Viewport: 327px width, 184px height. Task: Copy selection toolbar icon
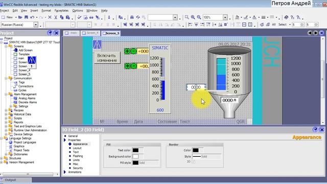click(x=62, y=17)
